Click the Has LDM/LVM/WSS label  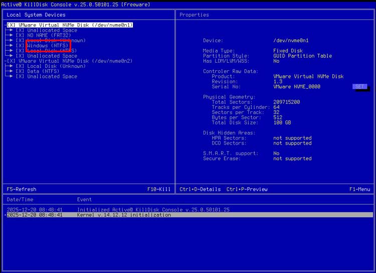tap(226, 61)
